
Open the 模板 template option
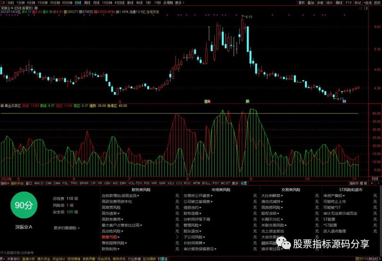coord(364,183)
